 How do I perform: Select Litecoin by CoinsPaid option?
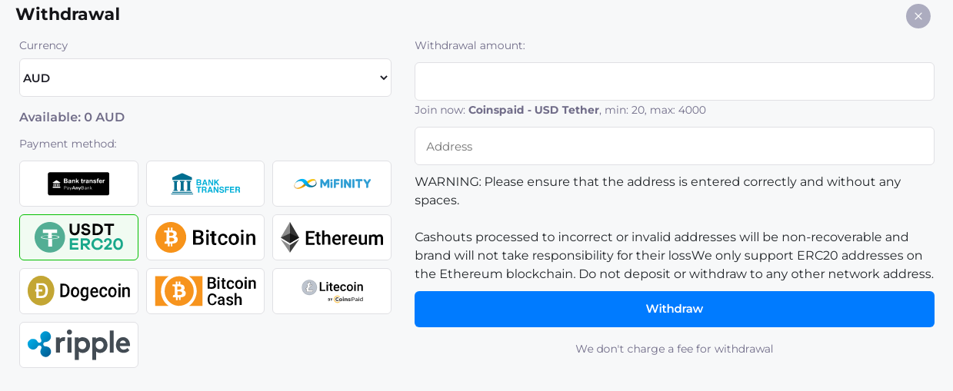coord(332,291)
